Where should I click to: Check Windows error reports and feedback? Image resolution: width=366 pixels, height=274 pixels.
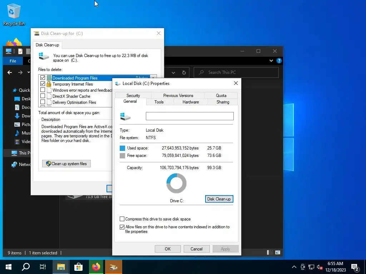click(x=43, y=90)
